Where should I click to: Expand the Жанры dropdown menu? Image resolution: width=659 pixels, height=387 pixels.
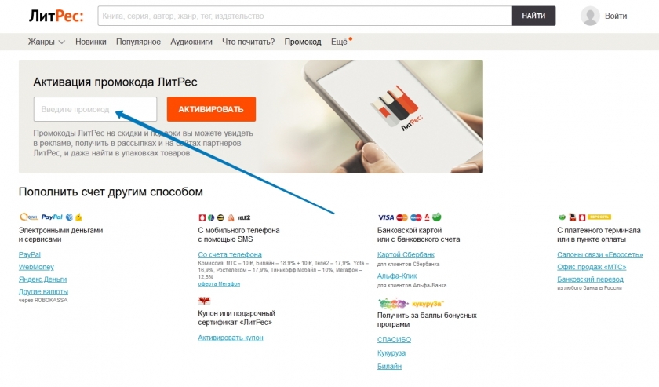click(x=46, y=42)
